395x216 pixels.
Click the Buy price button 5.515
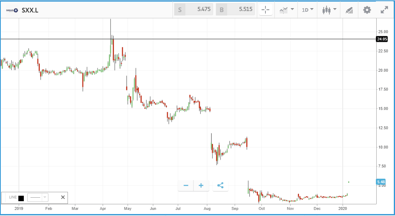[x=235, y=10]
